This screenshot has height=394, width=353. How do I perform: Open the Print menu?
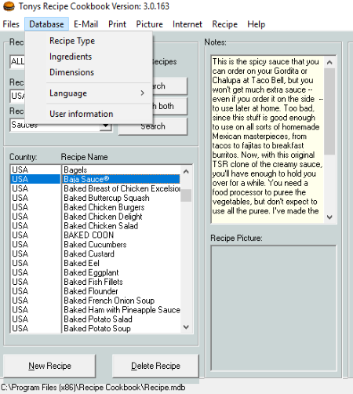coord(117,24)
